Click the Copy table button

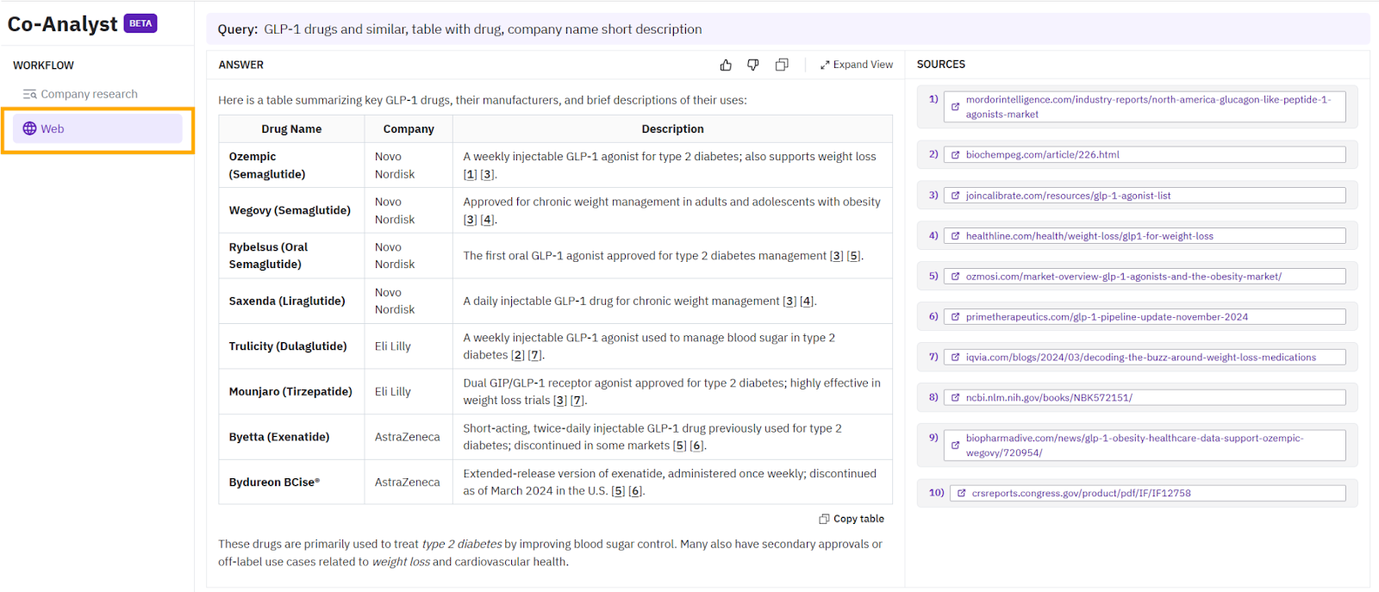(852, 519)
